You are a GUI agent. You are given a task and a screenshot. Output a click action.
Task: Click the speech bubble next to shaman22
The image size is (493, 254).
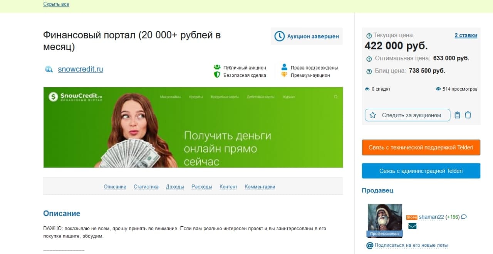[464, 217]
